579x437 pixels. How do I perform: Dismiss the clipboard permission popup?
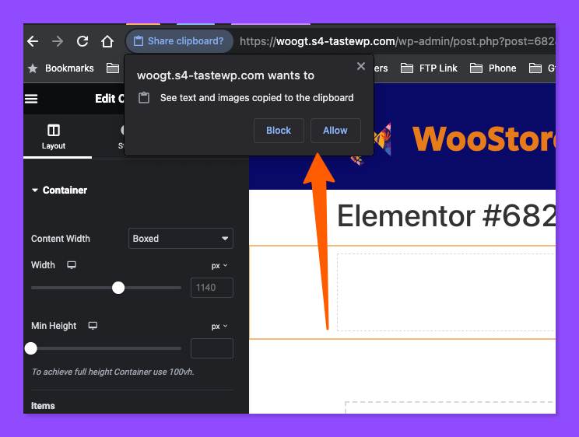(361, 66)
